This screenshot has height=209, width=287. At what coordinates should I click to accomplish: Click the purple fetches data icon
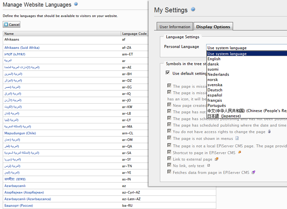click(253, 172)
